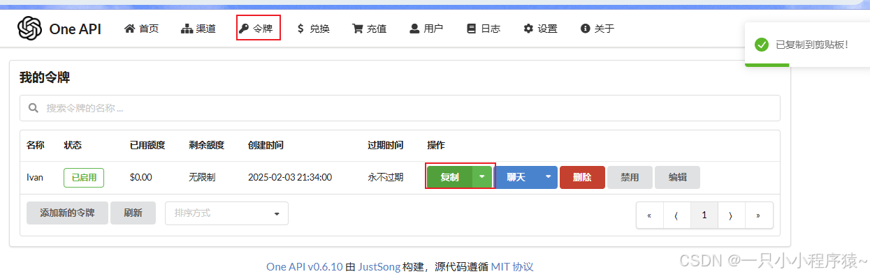Image resolution: width=870 pixels, height=274 pixels.
Task: Expand the 聊天 button dropdown arrow
Action: pos(548,177)
